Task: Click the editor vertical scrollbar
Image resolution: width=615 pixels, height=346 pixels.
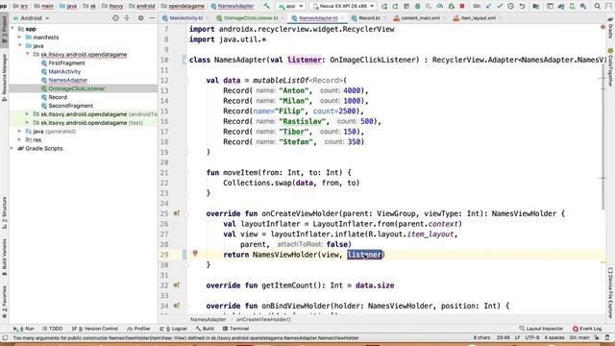Action: [603, 136]
